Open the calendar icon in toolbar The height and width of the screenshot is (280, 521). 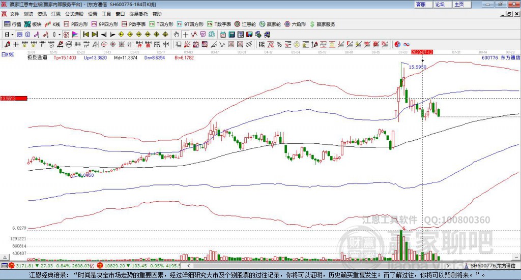[223, 35]
